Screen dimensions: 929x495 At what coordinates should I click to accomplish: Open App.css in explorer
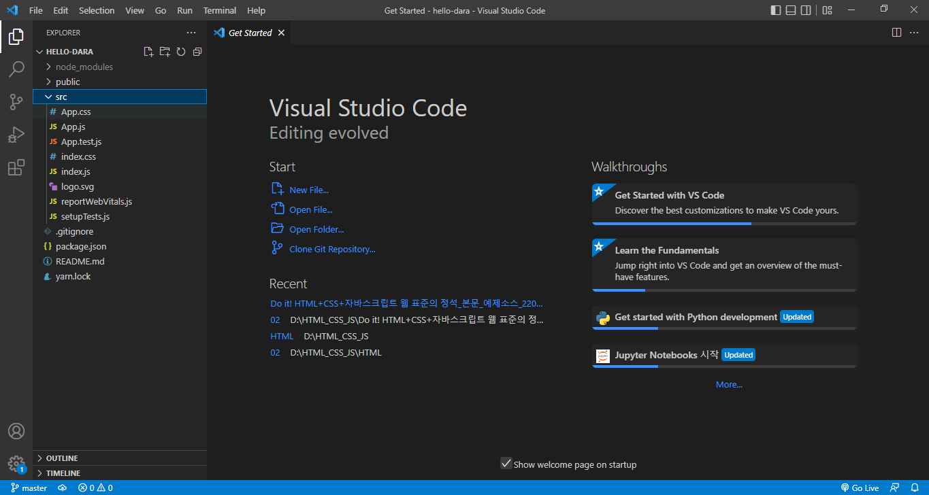[120, 112]
